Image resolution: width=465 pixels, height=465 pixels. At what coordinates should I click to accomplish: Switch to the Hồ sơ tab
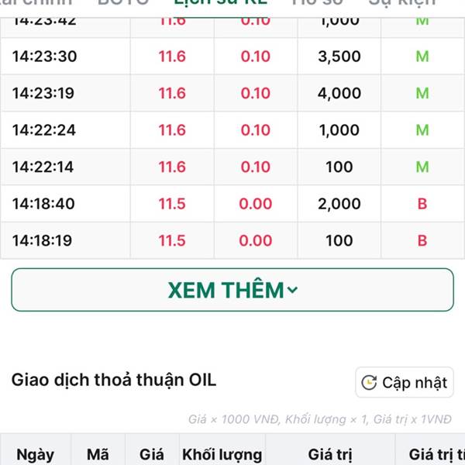pos(317,2)
